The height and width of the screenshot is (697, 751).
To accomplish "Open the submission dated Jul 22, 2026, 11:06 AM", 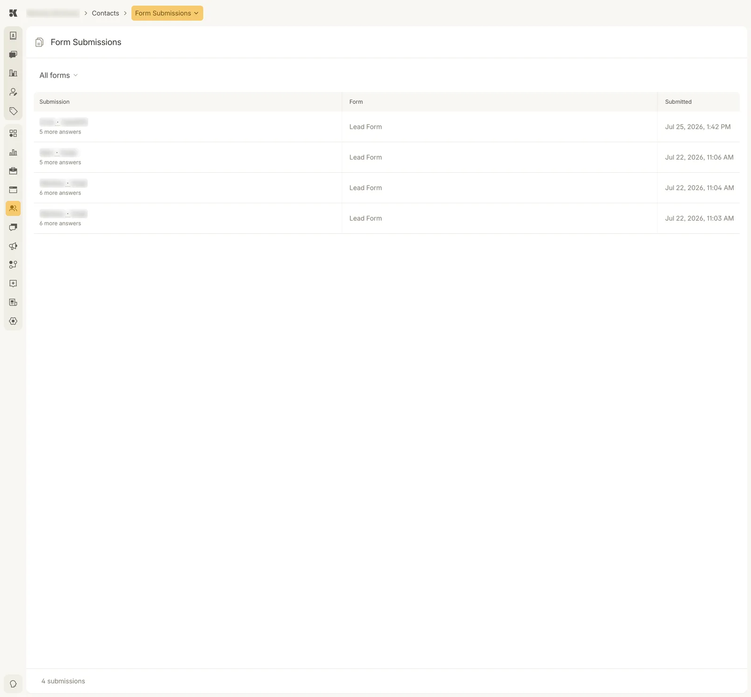I will pos(387,157).
